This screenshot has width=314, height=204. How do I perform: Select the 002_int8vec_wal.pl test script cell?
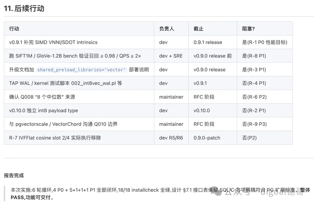tap(79, 83)
